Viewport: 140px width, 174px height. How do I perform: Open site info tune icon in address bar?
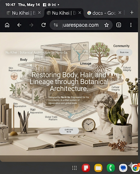point(56,25)
